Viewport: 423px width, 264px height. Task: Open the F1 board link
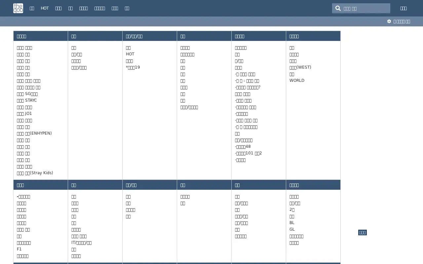click(x=19, y=249)
